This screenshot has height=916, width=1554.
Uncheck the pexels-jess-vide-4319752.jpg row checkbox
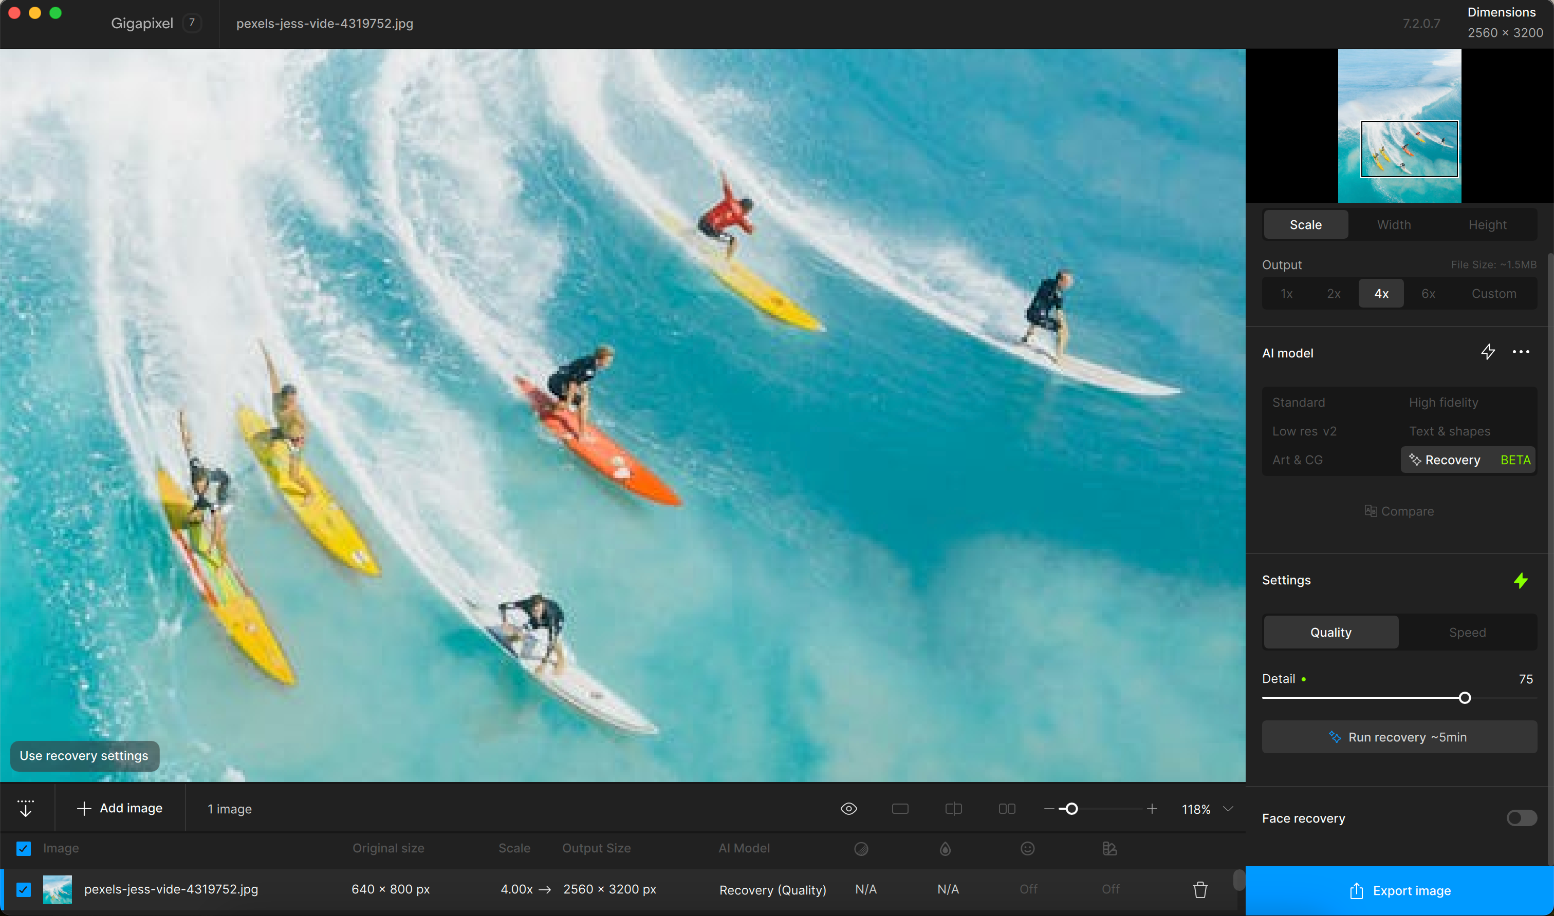point(24,889)
